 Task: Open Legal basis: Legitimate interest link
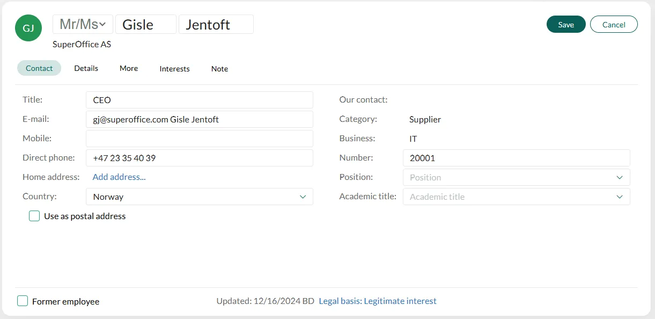(377, 301)
